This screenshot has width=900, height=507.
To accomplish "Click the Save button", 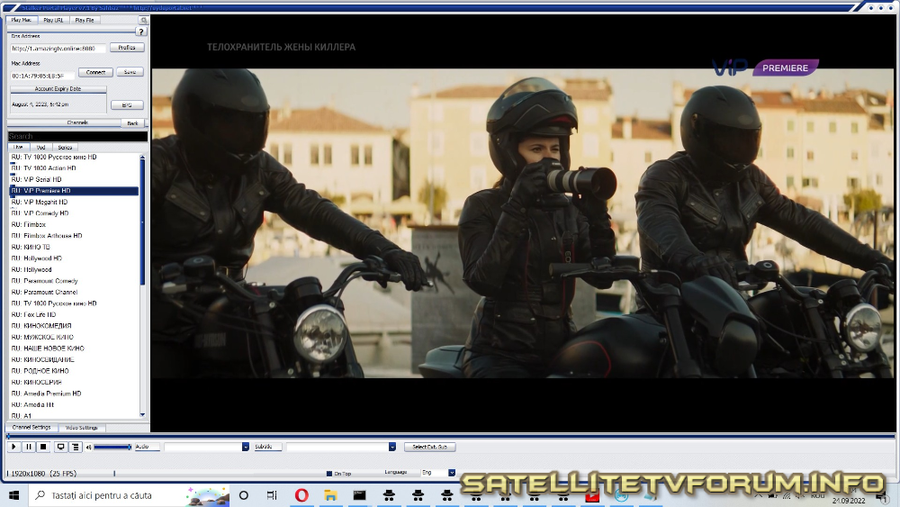I will click(130, 72).
